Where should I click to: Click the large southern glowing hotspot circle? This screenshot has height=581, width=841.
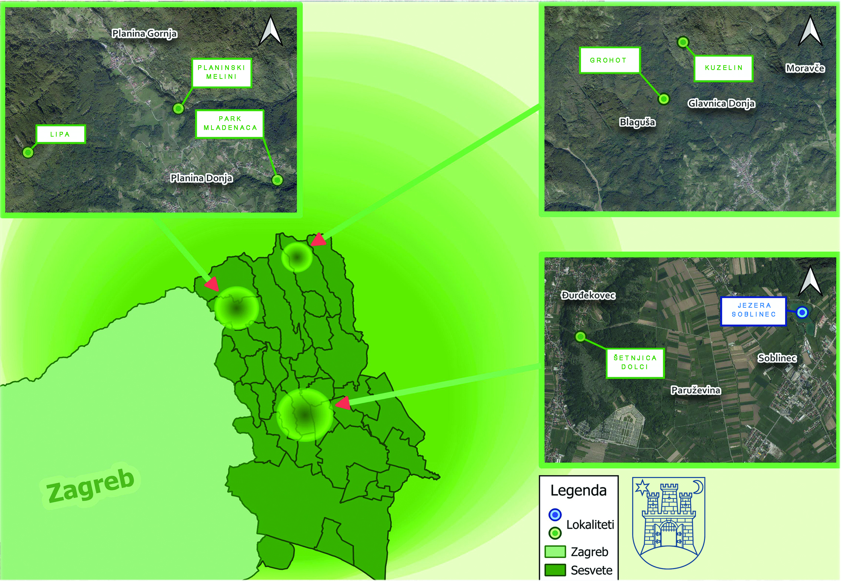pos(305,415)
